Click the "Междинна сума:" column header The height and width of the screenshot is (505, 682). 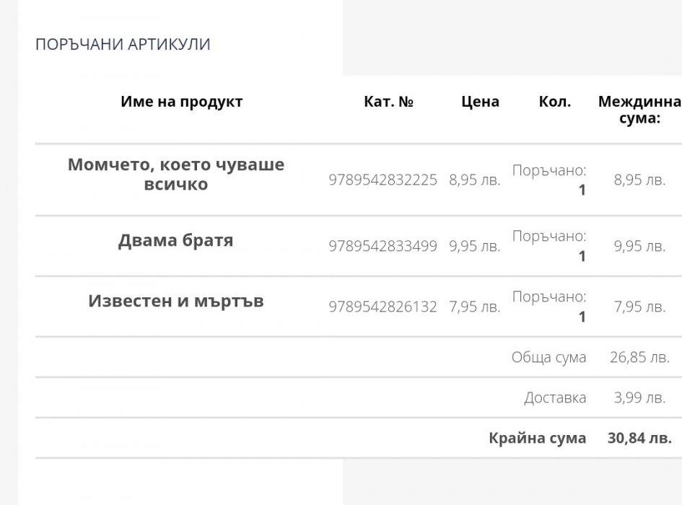tap(639, 110)
